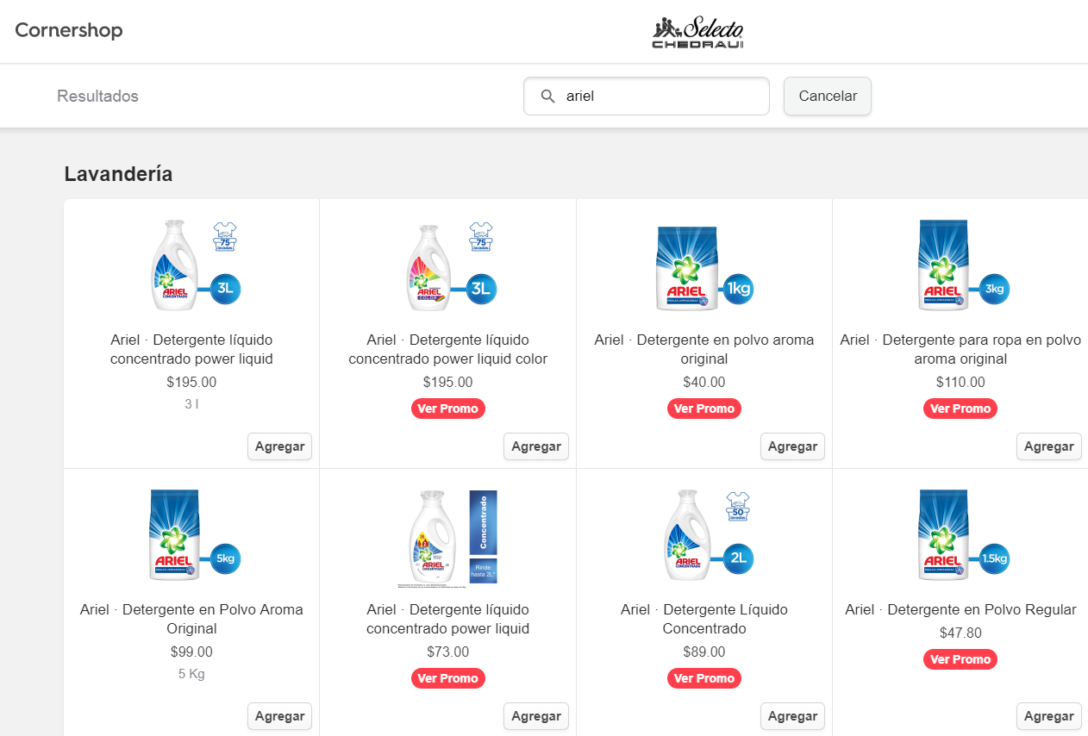View promo for $73.00 power liquid
This screenshot has height=736, width=1088.
coord(447,678)
